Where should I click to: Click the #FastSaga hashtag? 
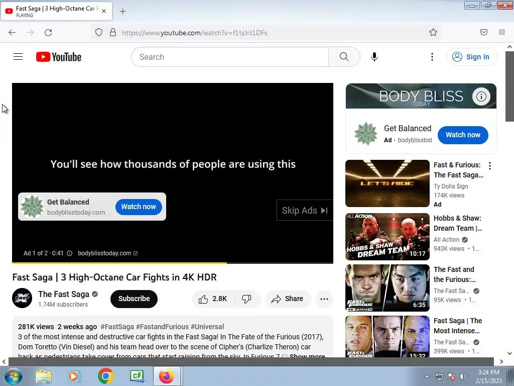[x=117, y=327]
